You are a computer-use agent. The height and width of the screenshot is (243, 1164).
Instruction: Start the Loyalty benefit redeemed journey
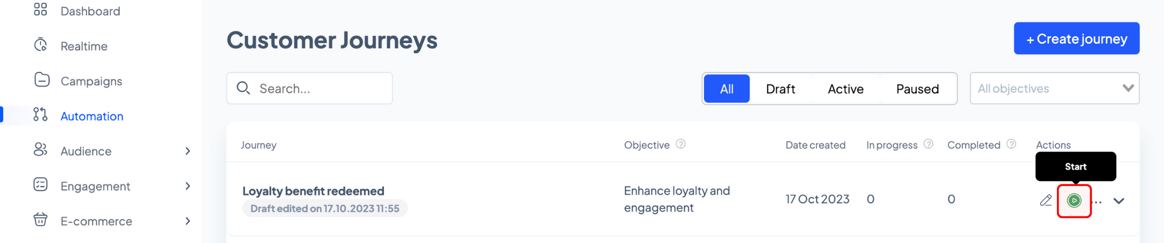click(1074, 201)
